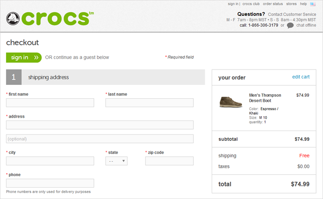Open crocs club from top navigation
The width and height of the screenshot is (323, 199).
[251, 4]
